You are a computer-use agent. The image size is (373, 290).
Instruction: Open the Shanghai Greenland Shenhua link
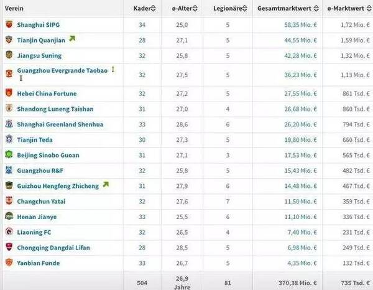tap(60, 124)
